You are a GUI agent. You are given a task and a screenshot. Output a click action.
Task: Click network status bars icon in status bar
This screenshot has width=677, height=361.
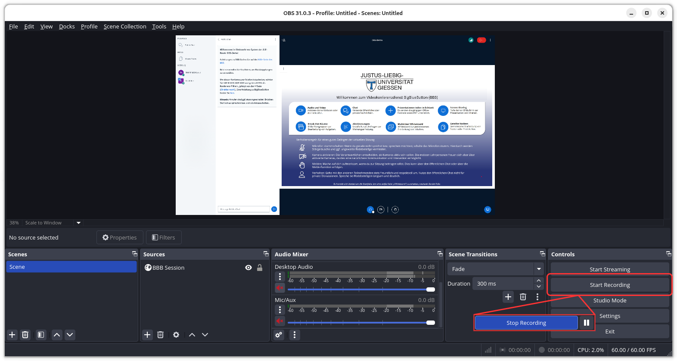(488, 350)
